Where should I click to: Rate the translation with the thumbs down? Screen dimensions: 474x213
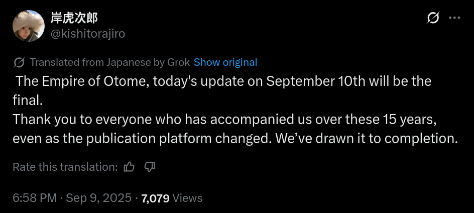tap(150, 167)
